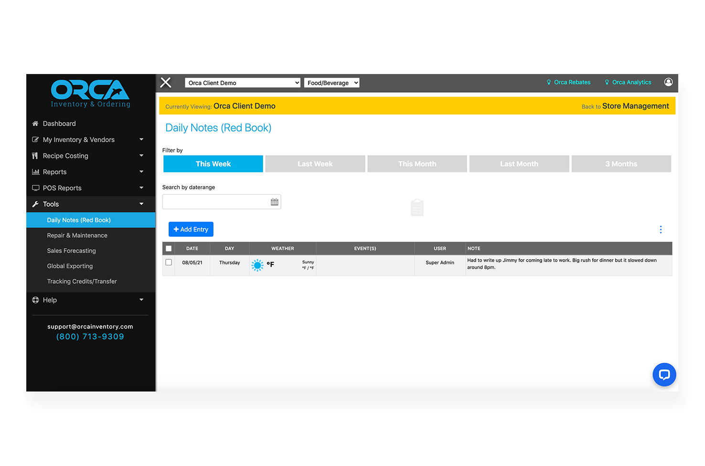Click the Recipe Costing utensils icon

coord(35,156)
